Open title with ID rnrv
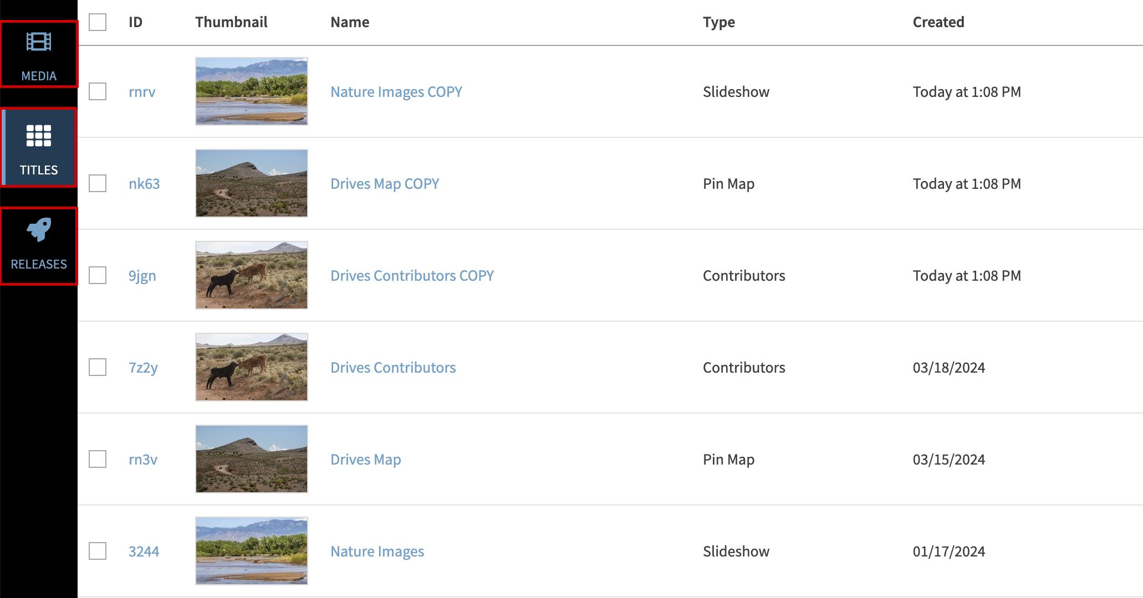Screen dimensions: 1143x598 coord(142,91)
